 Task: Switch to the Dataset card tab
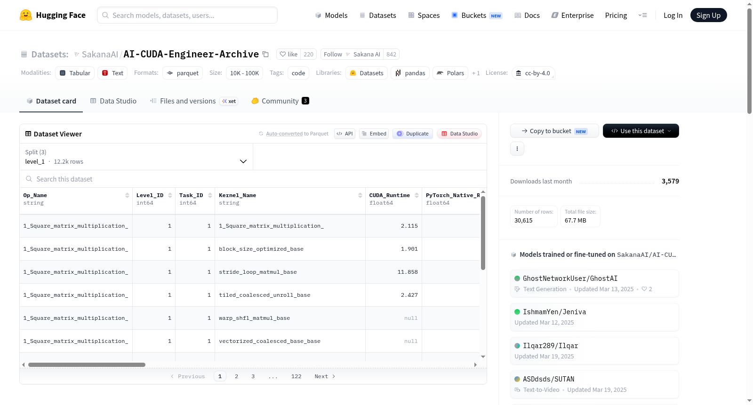51,101
